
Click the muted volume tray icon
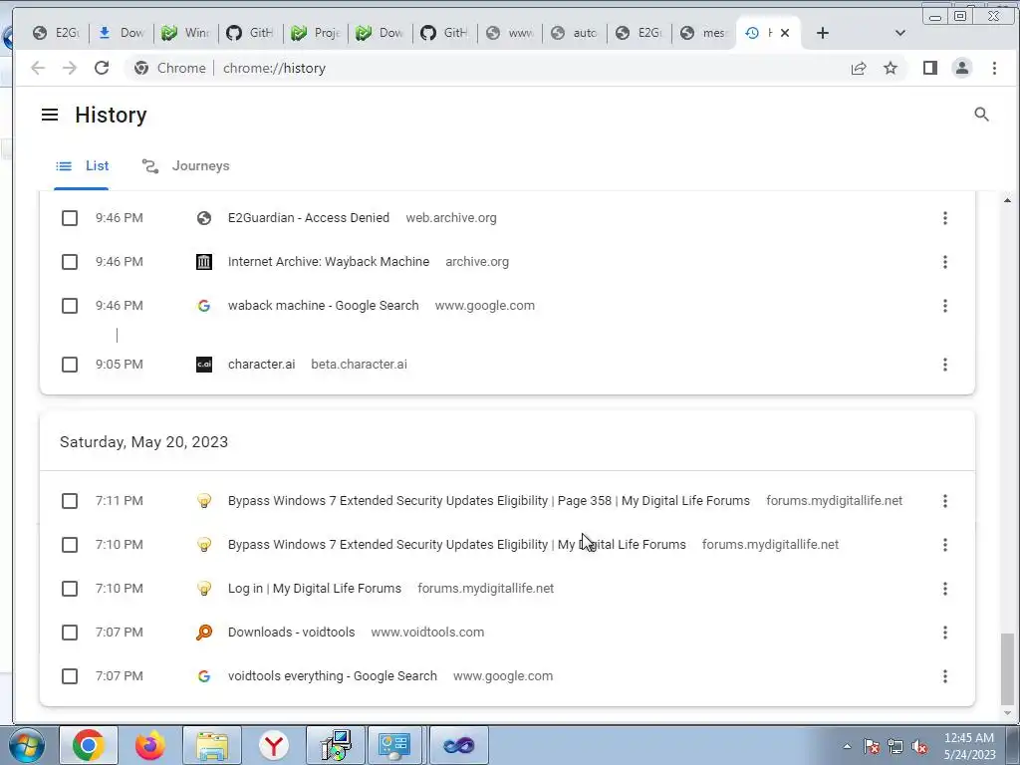pyautogui.click(x=919, y=746)
